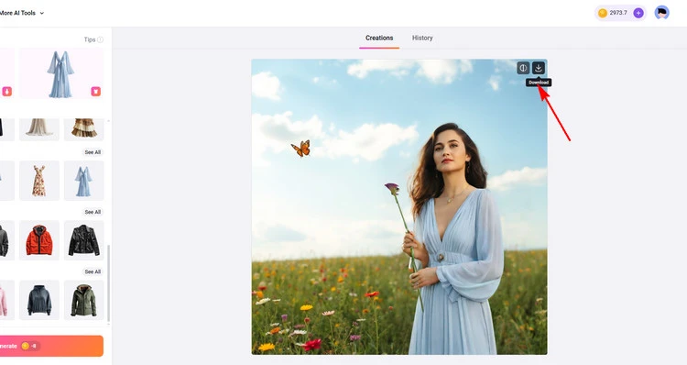Select the large blue dress garment preview
687x365 pixels.
point(60,73)
